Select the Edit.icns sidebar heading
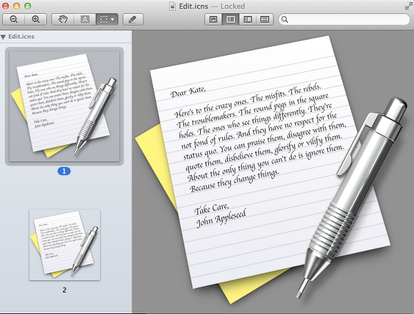 tap(21, 37)
